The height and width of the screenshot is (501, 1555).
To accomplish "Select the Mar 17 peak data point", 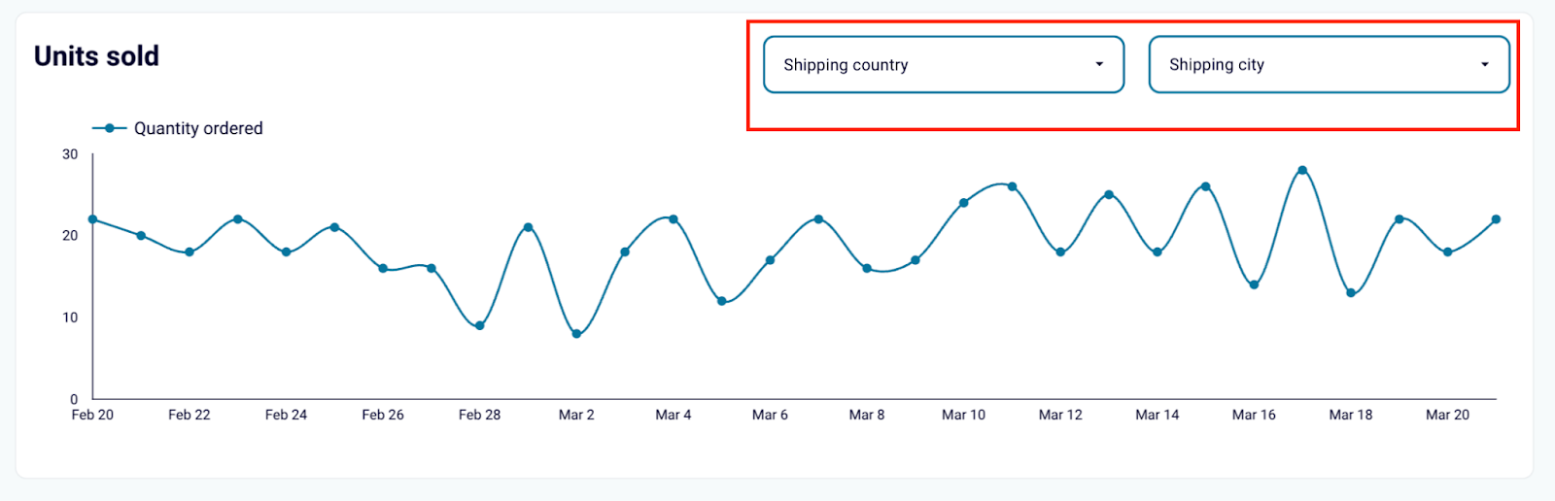I will [1302, 170].
